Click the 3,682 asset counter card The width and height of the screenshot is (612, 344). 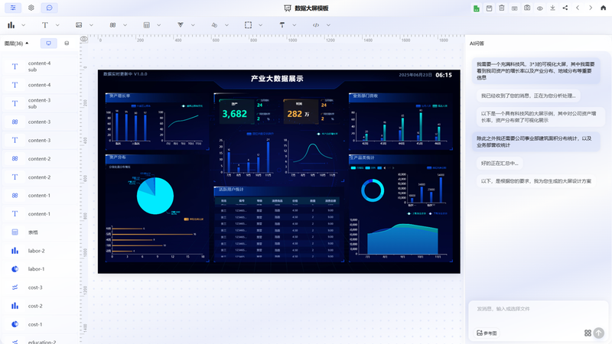click(236, 112)
